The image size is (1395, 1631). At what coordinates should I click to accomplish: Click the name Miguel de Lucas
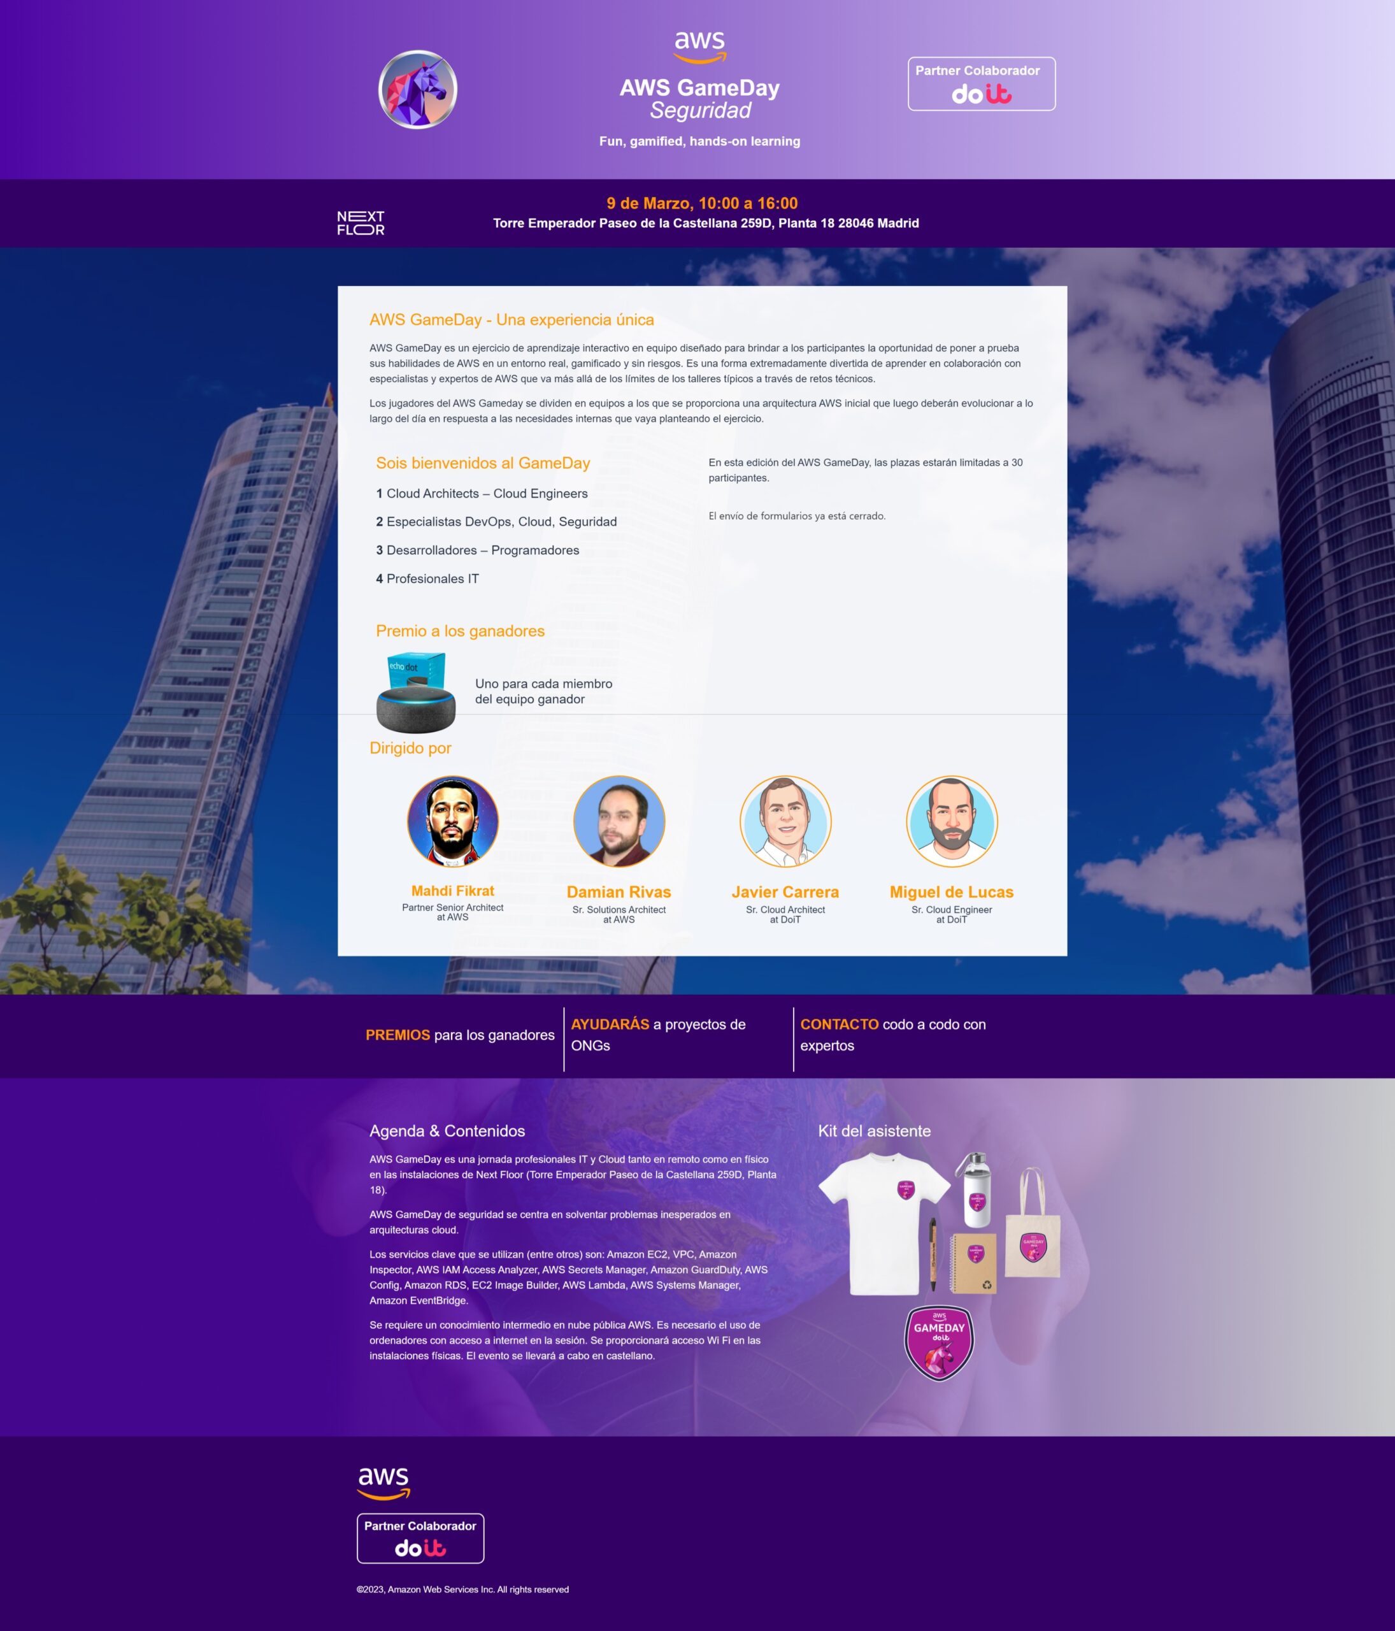951,892
